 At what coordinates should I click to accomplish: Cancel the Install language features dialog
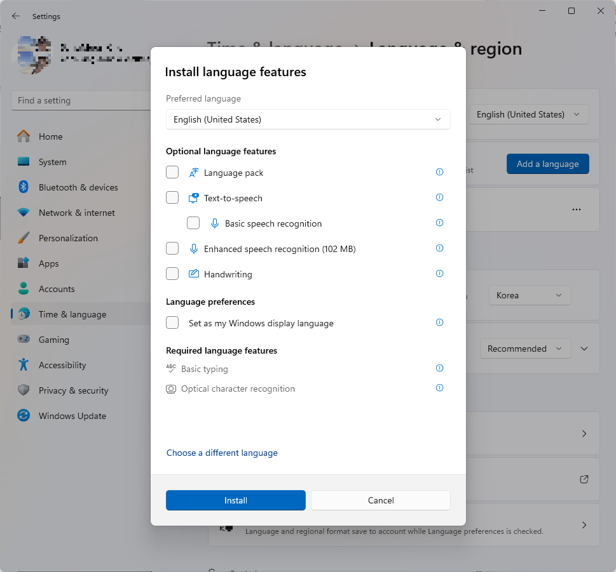(x=381, y=500)
